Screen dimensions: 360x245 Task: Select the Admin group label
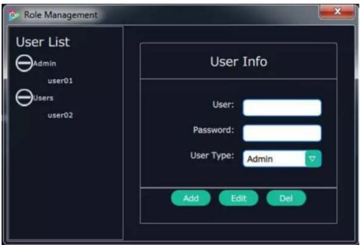[x=44, y=64]
